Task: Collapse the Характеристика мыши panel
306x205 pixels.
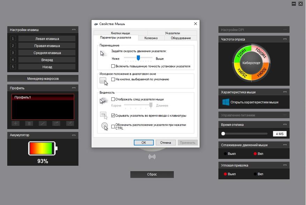Action: (x=285, y=92)
